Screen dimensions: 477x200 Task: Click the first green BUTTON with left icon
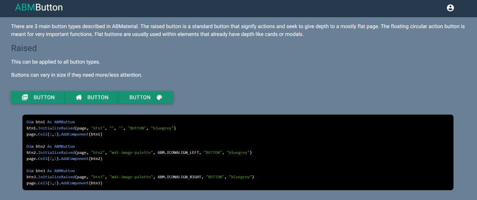click(38, 97)
